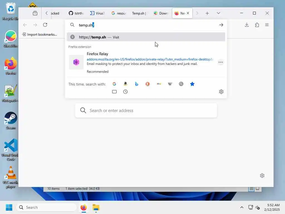Search this time with Wikipedia
Viewport: 285px width, 214px height.
(x=170, y=84)
